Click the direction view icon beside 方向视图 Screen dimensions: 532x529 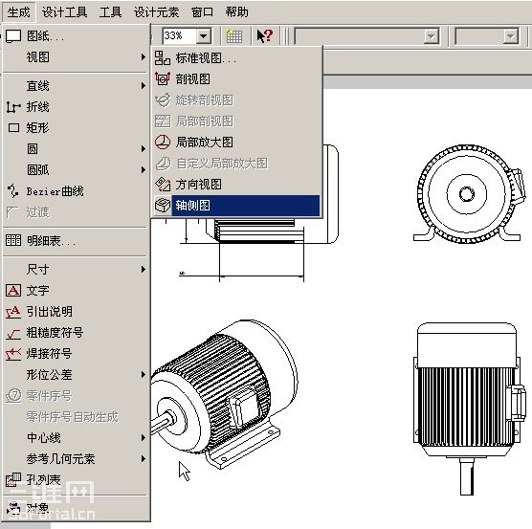[163, 184]
